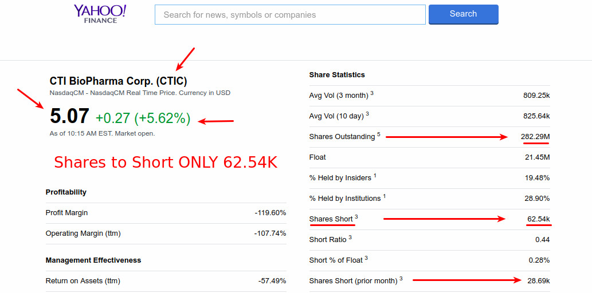
Task: Click the Float row label
Action: tap(317, 157)
